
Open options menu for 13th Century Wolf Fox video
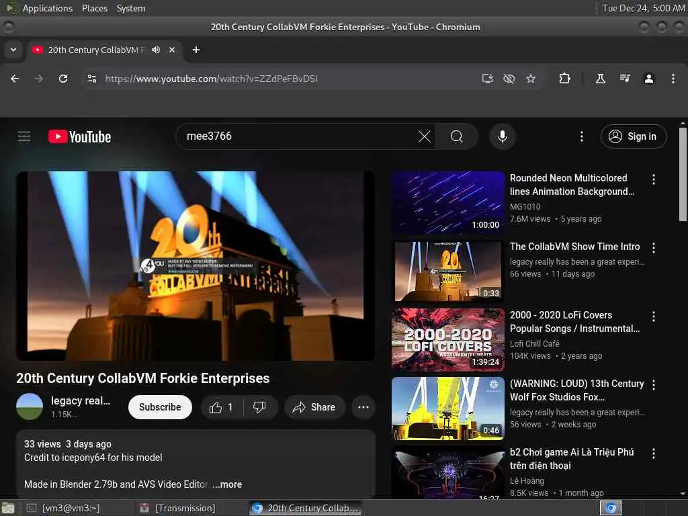(x=653, y=385)
